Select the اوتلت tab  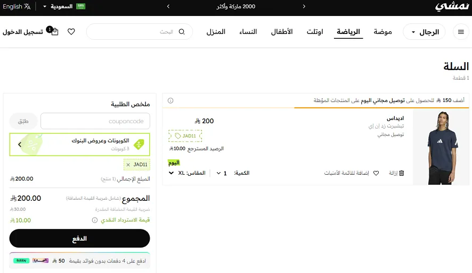pyautogui.click(x=315, y=32)
